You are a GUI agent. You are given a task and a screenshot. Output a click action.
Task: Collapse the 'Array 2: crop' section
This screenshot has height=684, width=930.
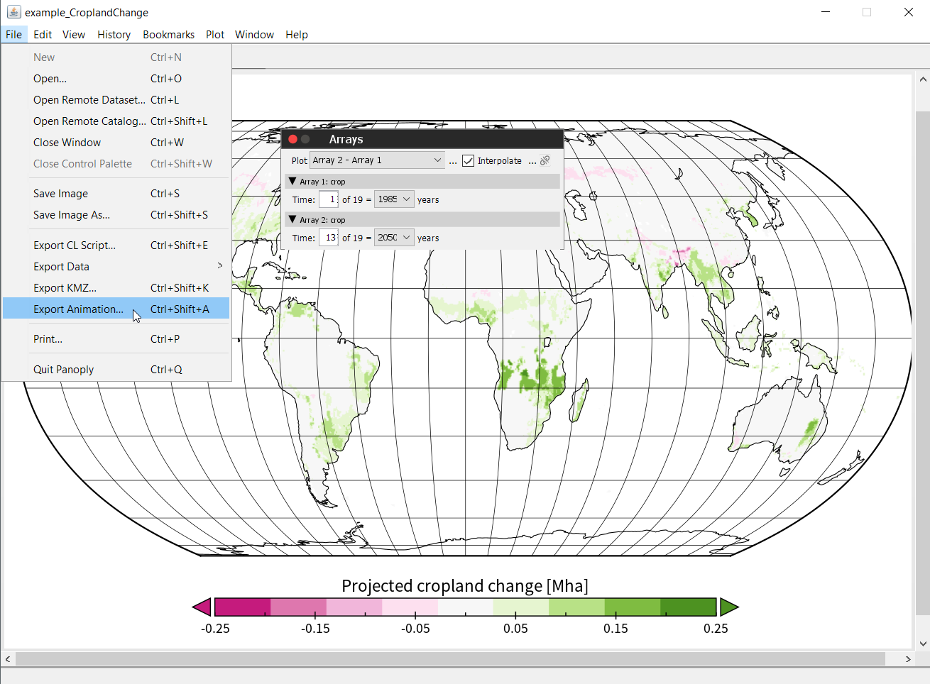point(292,220)
